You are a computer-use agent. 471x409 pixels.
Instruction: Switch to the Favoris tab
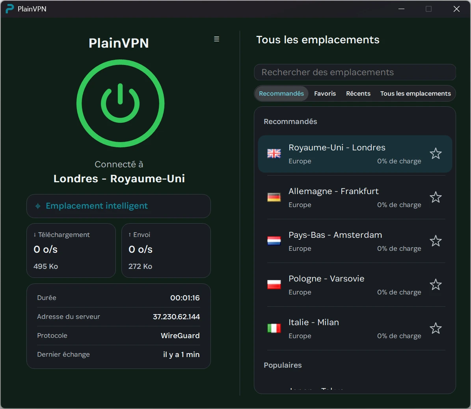click(x=325, y=94)
